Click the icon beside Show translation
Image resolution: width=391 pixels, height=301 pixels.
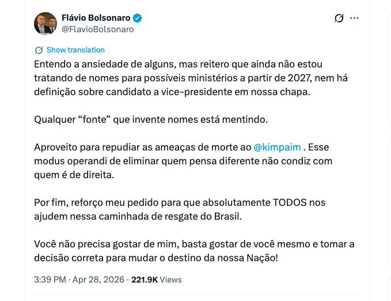[39, 50]
